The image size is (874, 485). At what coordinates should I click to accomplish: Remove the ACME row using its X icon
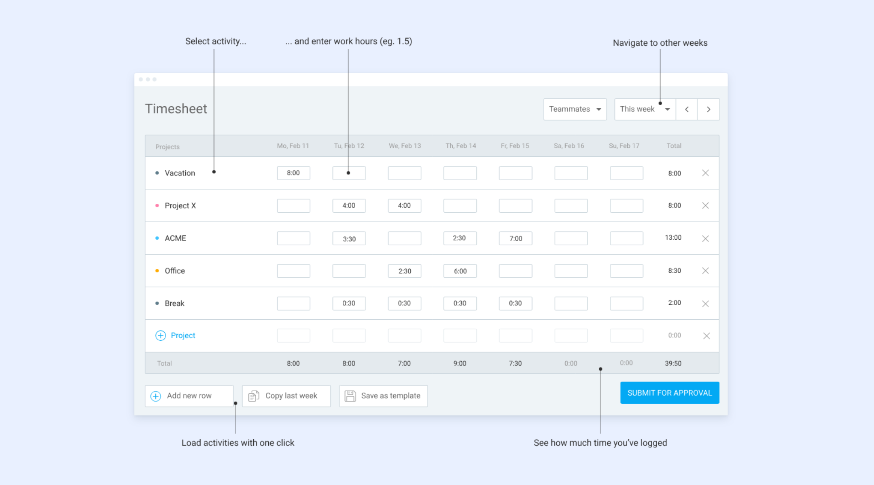click(705, 238)
